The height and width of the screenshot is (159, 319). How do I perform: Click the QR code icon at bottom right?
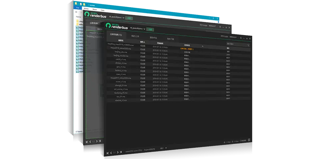[x=249, y=140]
